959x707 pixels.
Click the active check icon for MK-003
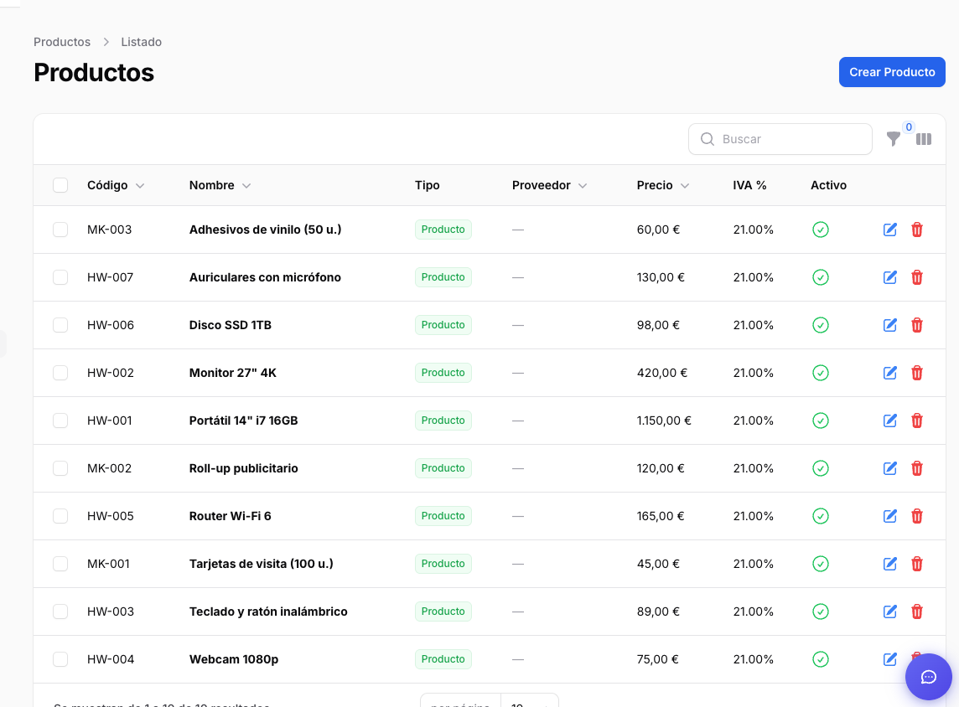pyautogui.click(x=820, y=230)
